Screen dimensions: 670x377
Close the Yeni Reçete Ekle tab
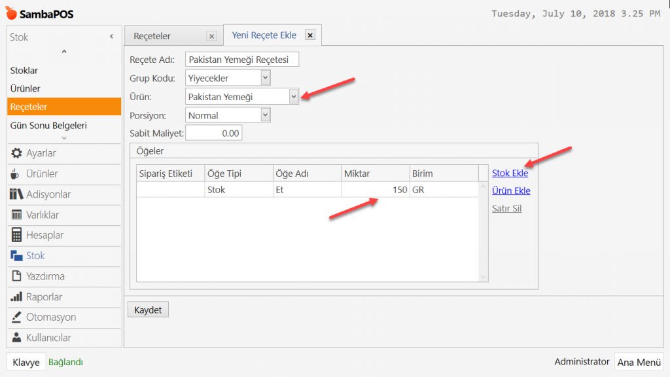point(310,35)
